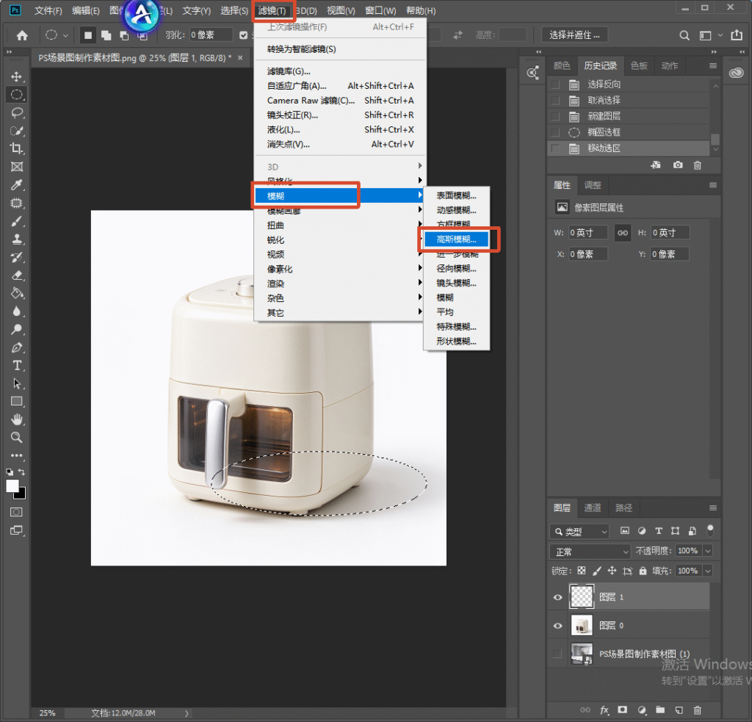The image size is (752, 722).
Task: Open the layer opacity dropdown arrow
Action: 708,551
